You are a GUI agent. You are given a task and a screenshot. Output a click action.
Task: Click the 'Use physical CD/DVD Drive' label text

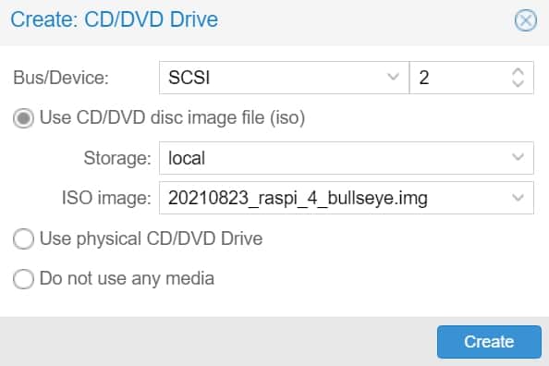(151, 238)
